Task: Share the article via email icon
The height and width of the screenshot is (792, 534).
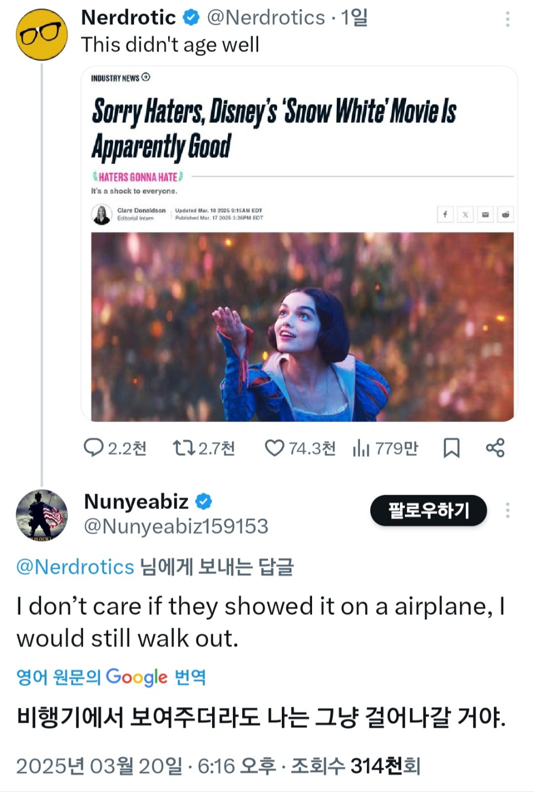Action: tap(486, 214)
